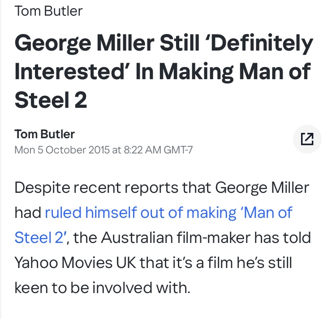Click the word 'had' before the link
The image size is (336, 319).
coord(27,213)
